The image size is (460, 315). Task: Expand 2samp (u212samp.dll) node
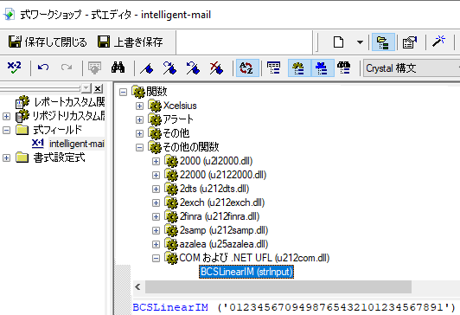pyautogui.click(x=156, y=230)
